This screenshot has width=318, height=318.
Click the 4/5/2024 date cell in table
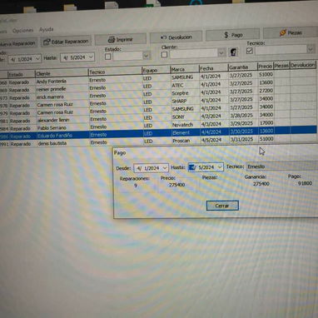(214, 140)
